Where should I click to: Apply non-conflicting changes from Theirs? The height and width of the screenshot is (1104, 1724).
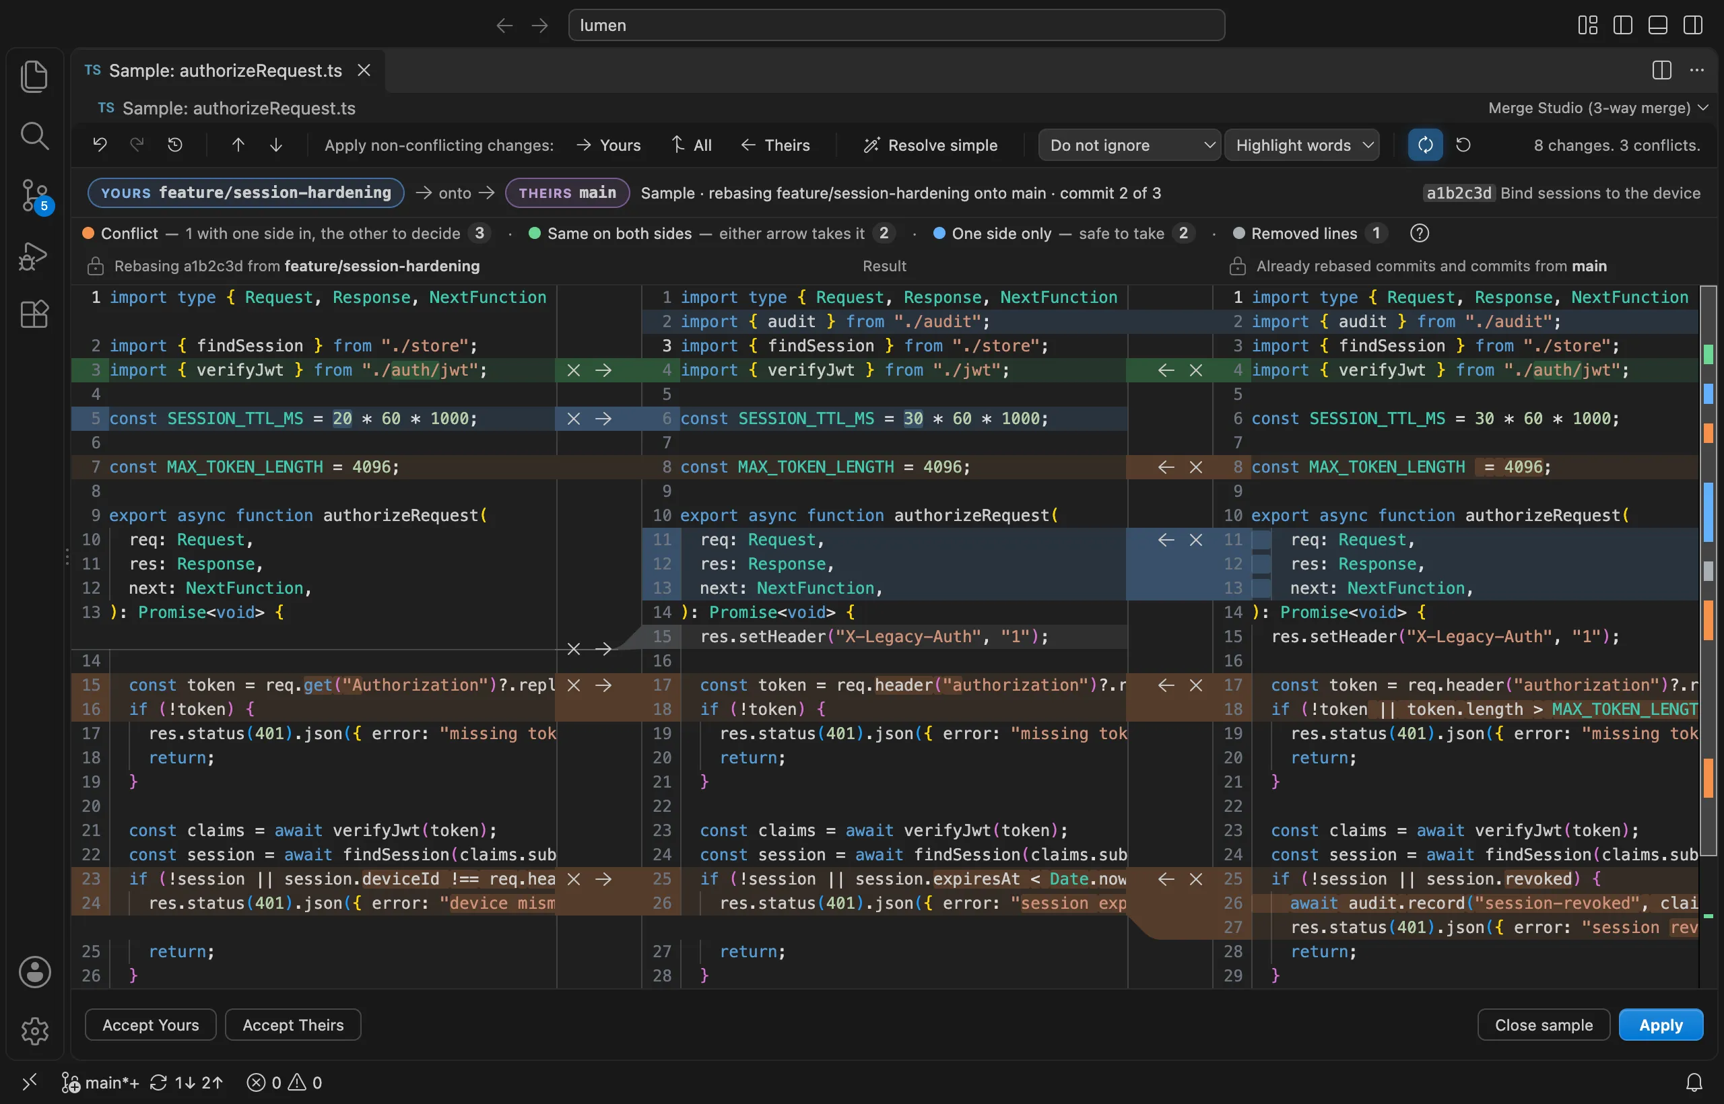(775, 145)
